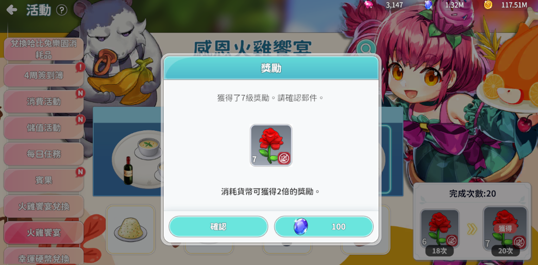
Task: Confirm reward with 確認 button
Action: pyautogui.click(x=218, y=227)
